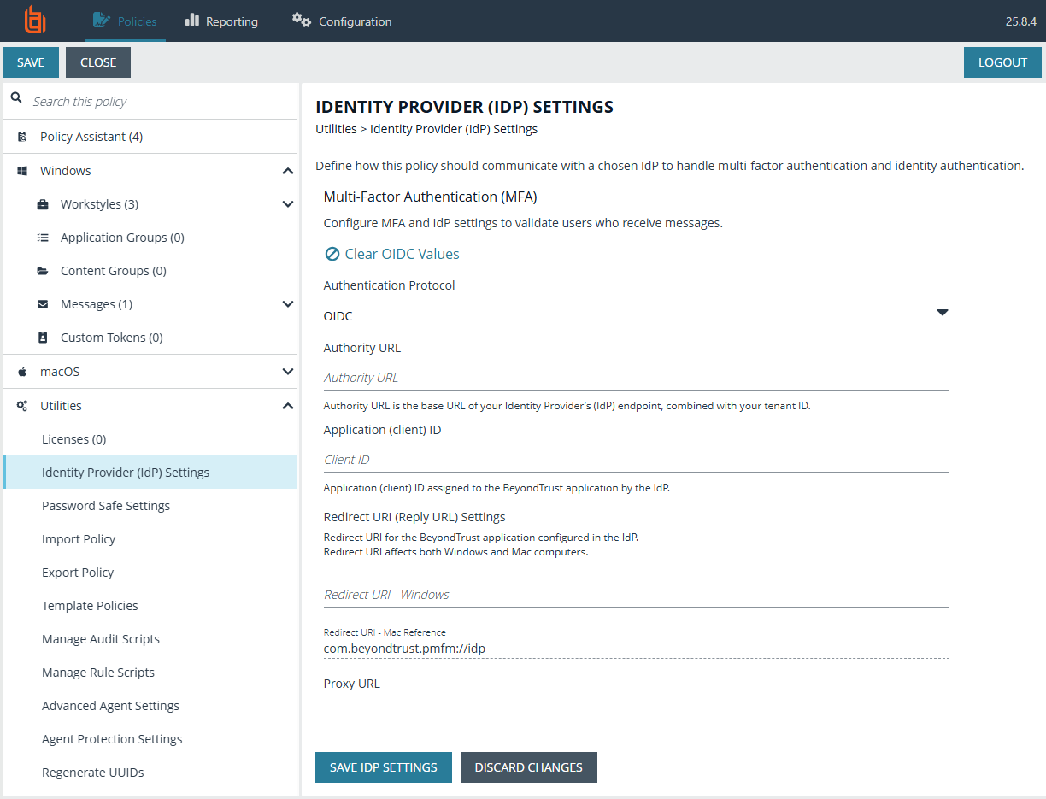Open the Configuration tab
Viewport: 1046px width, 799px height.
coord(341,21)
